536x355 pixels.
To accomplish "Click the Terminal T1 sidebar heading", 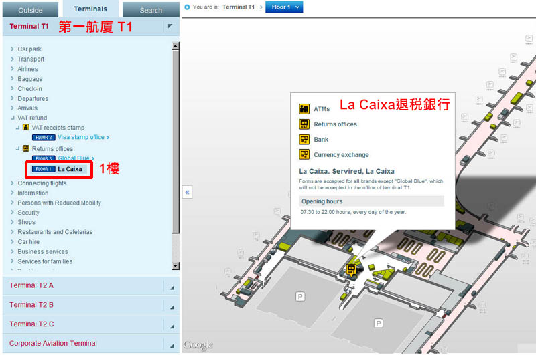I will (x=29, y=26).
